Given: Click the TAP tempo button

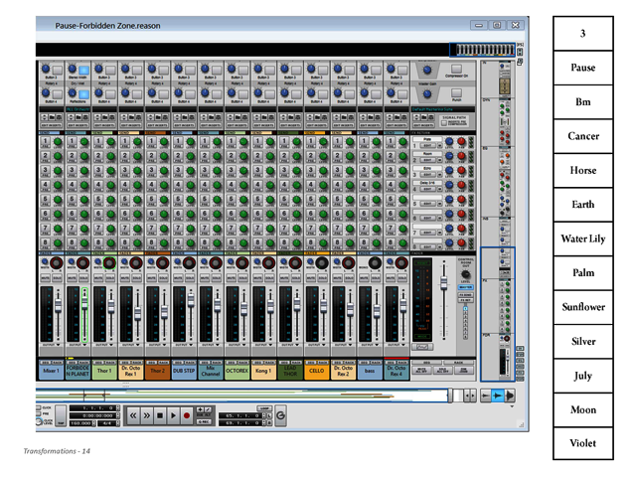Looking at the screenshot, I should pyautogui.click(x=61, y=415).
